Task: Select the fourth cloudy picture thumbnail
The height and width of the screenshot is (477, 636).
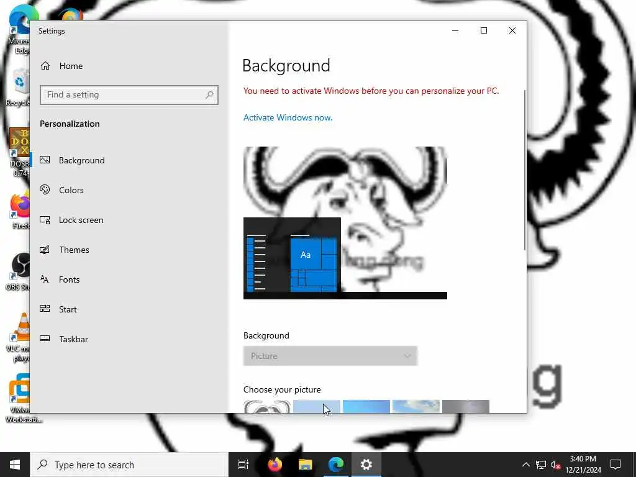Action: 416,406
